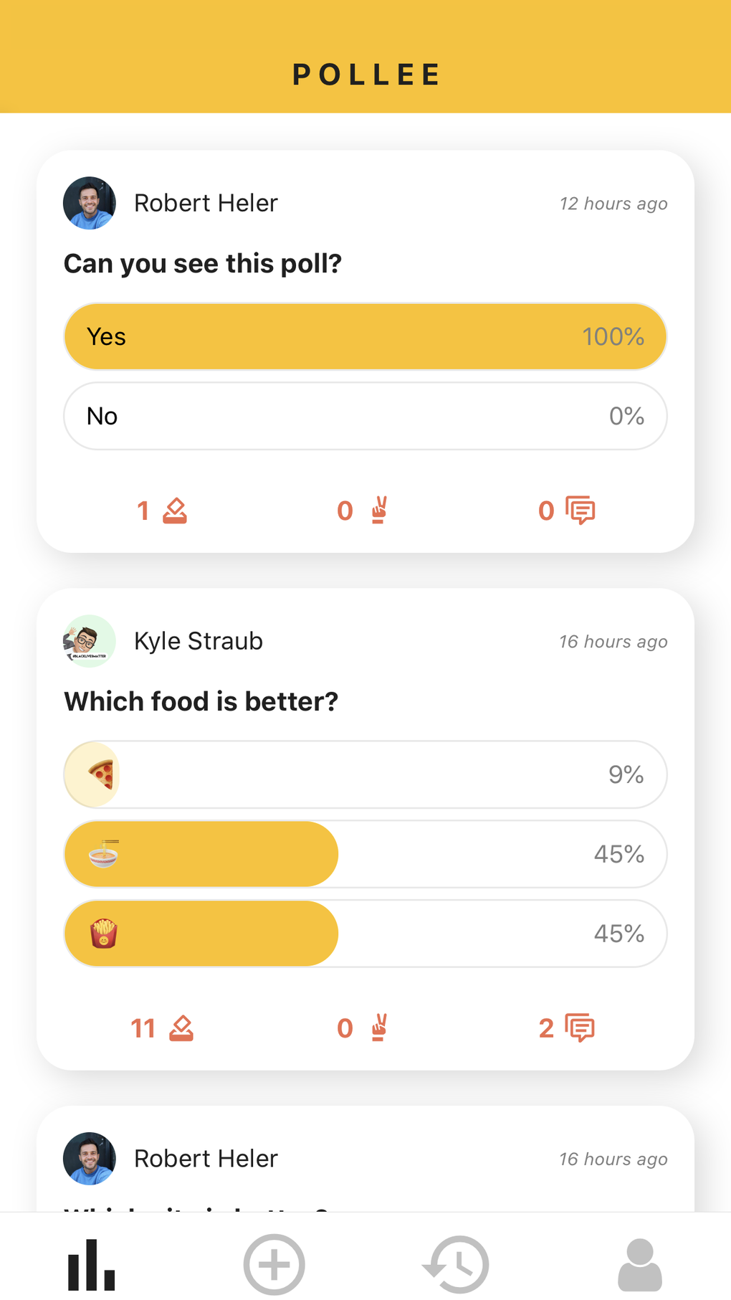The height and width of the screenshot is (1300, 731).
Task: Open the polls feed tab with bar chart icon
Action: [x=91, y=1264]
